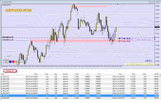Click the blue and red line icon beside the gray square
The image size is (161, 100).
point(19,62)
